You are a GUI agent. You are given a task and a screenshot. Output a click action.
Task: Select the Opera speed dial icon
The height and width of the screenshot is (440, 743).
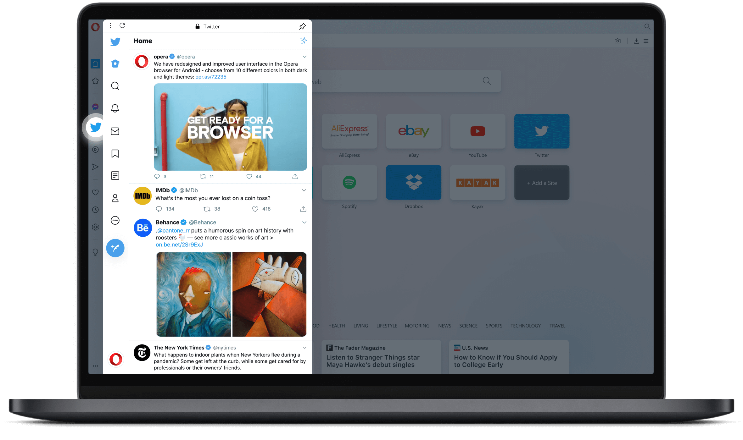point(95,63)
